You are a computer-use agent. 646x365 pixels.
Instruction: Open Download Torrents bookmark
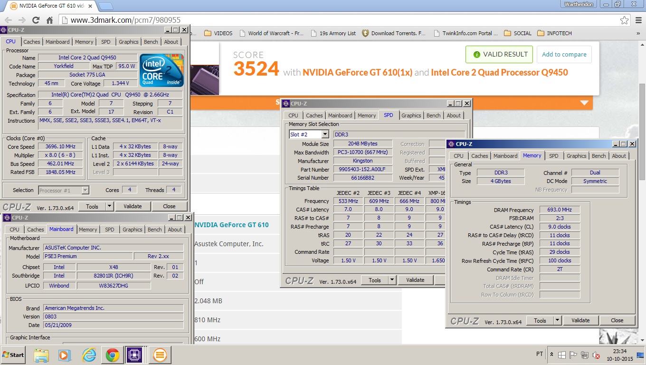(394, 33)
